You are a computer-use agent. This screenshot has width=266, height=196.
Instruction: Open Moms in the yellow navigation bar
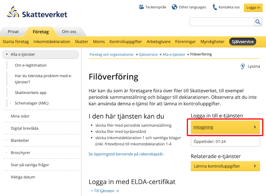coord(99,41)
